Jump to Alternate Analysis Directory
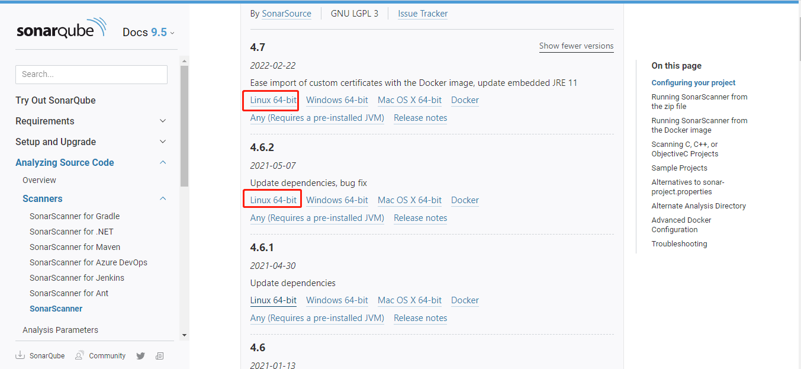801x369 pixels. point(699,206)
